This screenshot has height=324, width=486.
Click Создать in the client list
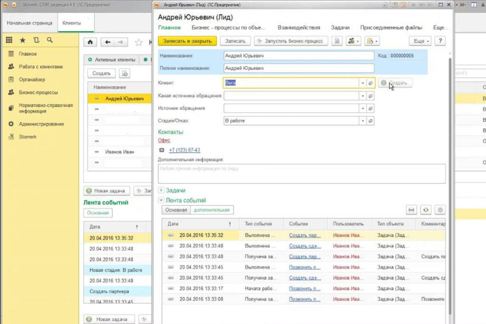pyautogui.click(x=102, y=74)
